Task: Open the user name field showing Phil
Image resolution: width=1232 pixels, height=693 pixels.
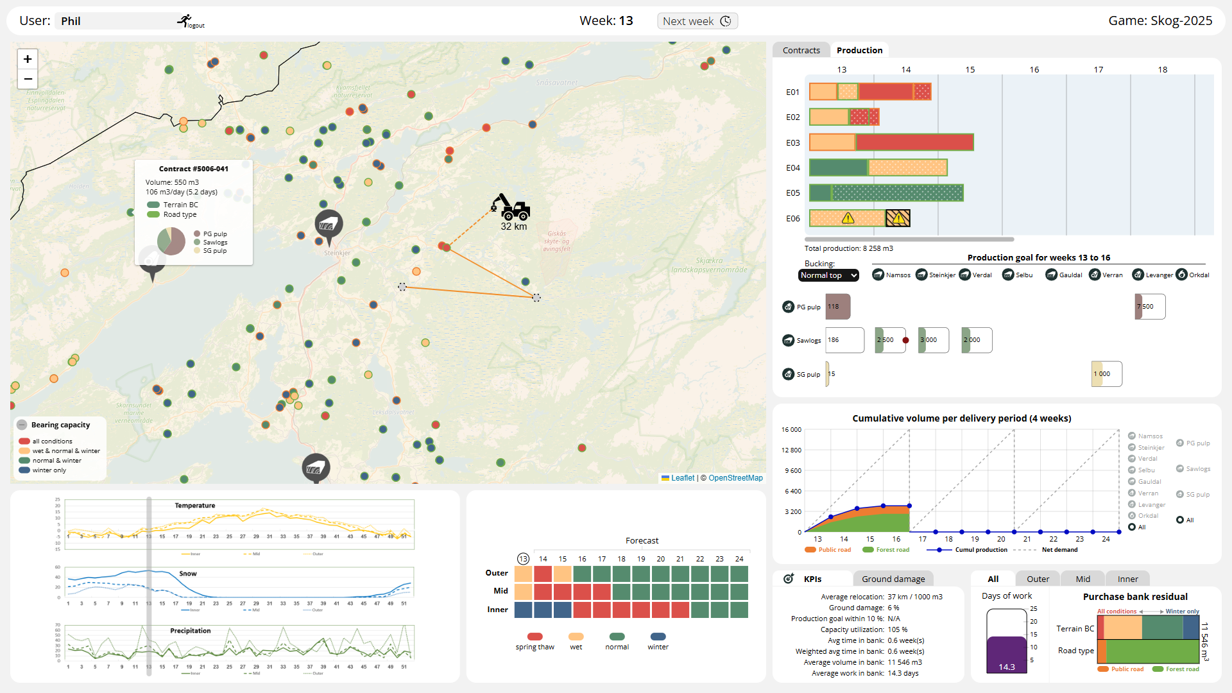Action: [x=116, y=21]
